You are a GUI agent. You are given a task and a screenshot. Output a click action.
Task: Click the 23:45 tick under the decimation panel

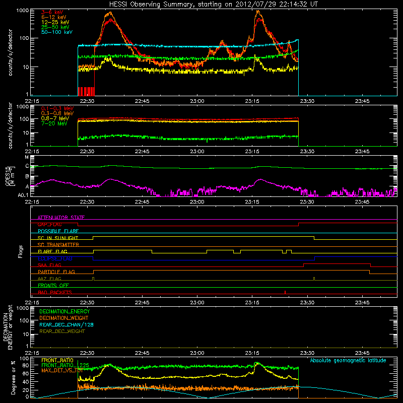click(362, 353)
